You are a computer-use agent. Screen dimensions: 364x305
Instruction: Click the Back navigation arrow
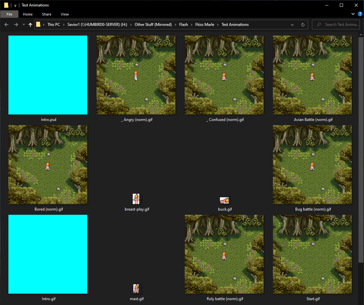click(6, 25)
